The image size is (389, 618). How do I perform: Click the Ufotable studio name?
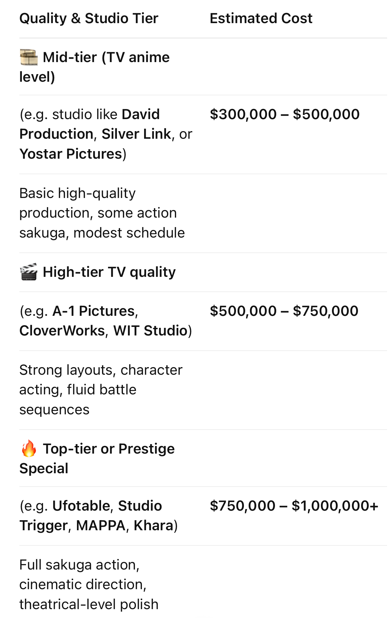[81, 506]
